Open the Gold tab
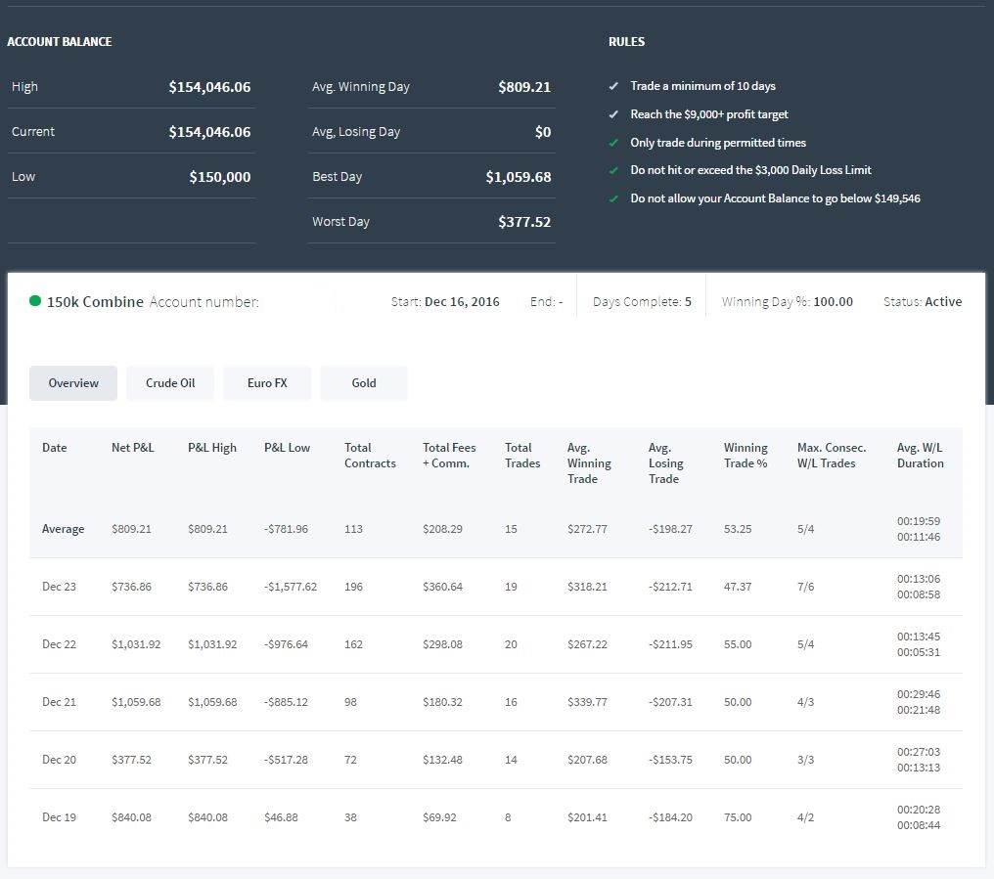This screenshot has width=994, height=879. click(364, 382)
